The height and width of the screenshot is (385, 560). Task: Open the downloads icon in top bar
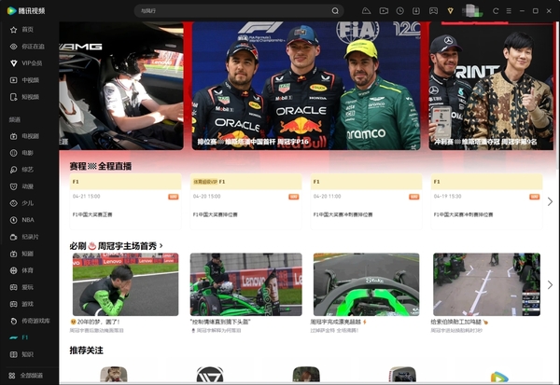[416, 10]
